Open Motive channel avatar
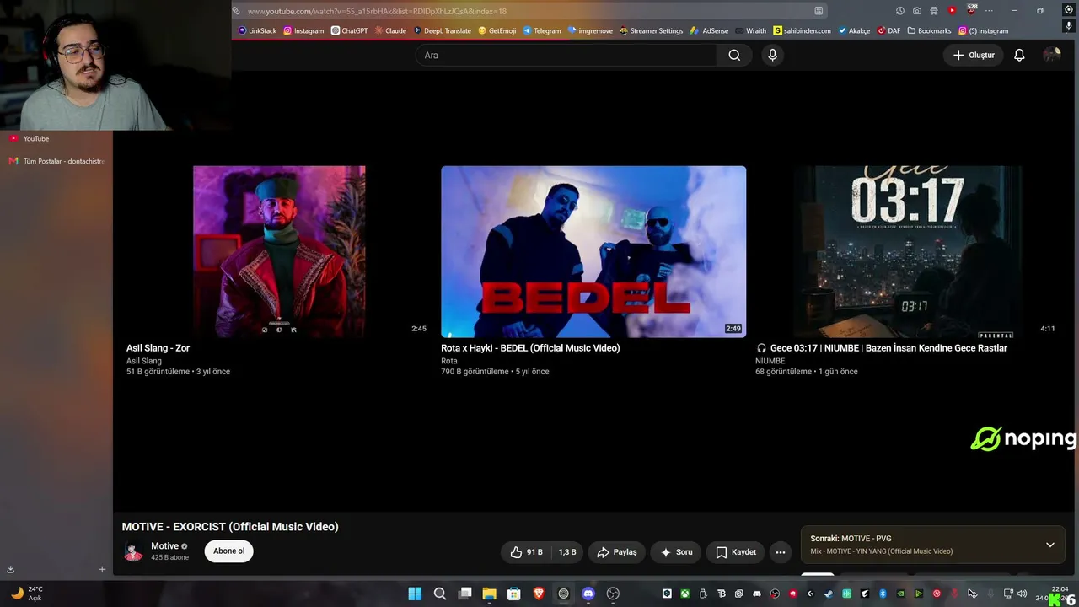This screenshot has height=607, width=1079. [133, 551]
